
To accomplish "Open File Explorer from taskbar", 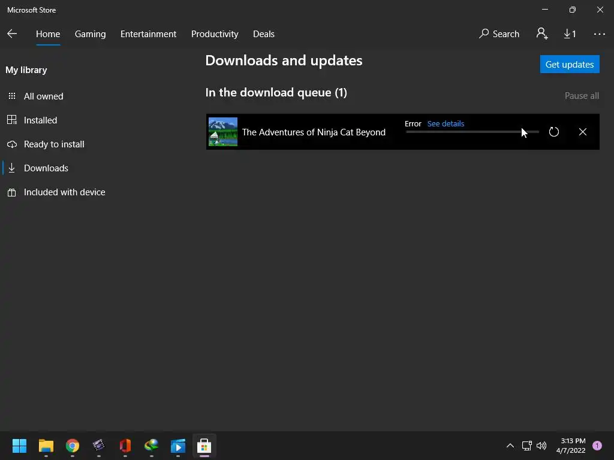I will pyautogui.click(x=46, y=446).
